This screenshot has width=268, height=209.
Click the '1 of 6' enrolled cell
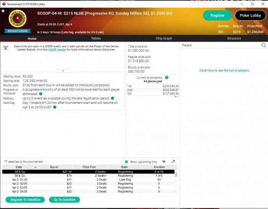tap(159, 175)
